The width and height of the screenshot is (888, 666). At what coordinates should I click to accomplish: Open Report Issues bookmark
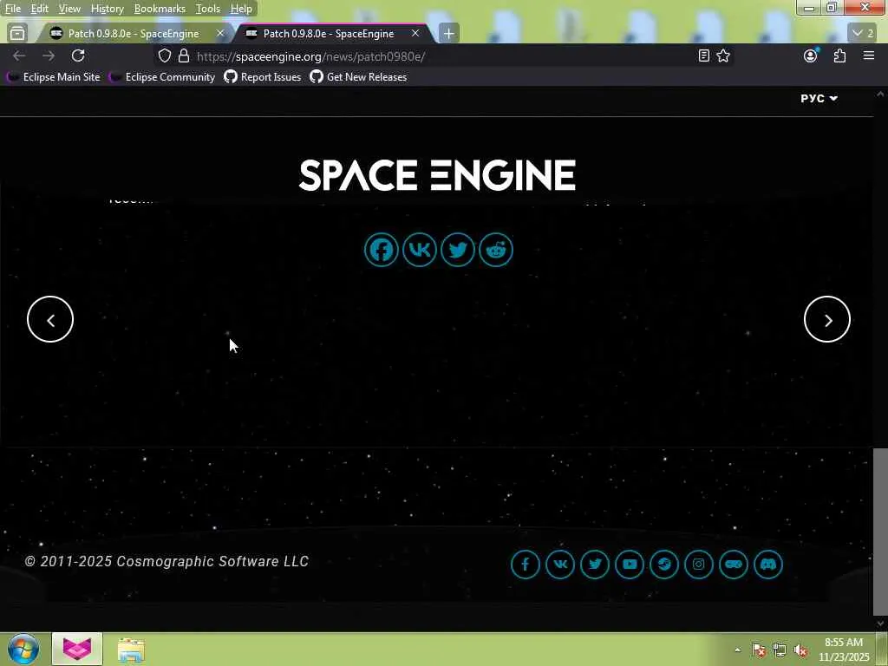click(x=263, y=77)
